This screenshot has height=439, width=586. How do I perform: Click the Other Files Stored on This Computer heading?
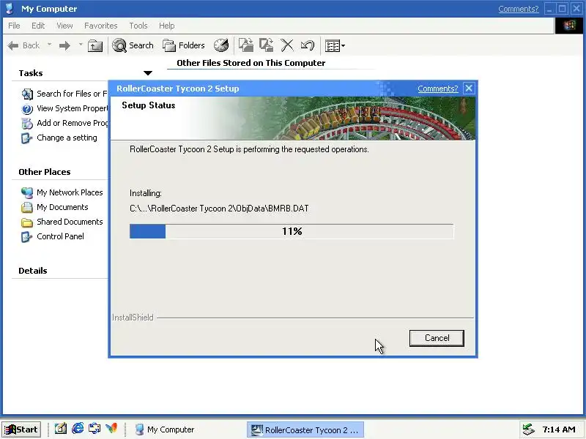click(x=251, y=63)
